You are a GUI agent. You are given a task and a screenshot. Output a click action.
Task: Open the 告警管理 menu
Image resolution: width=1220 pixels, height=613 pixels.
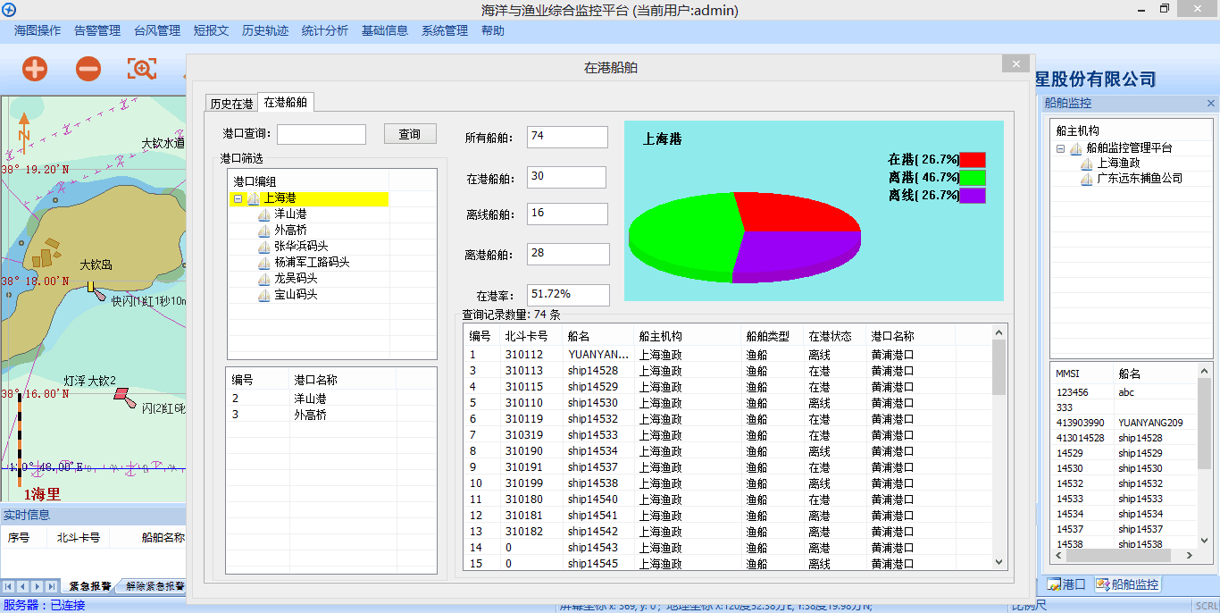point(97,30)
